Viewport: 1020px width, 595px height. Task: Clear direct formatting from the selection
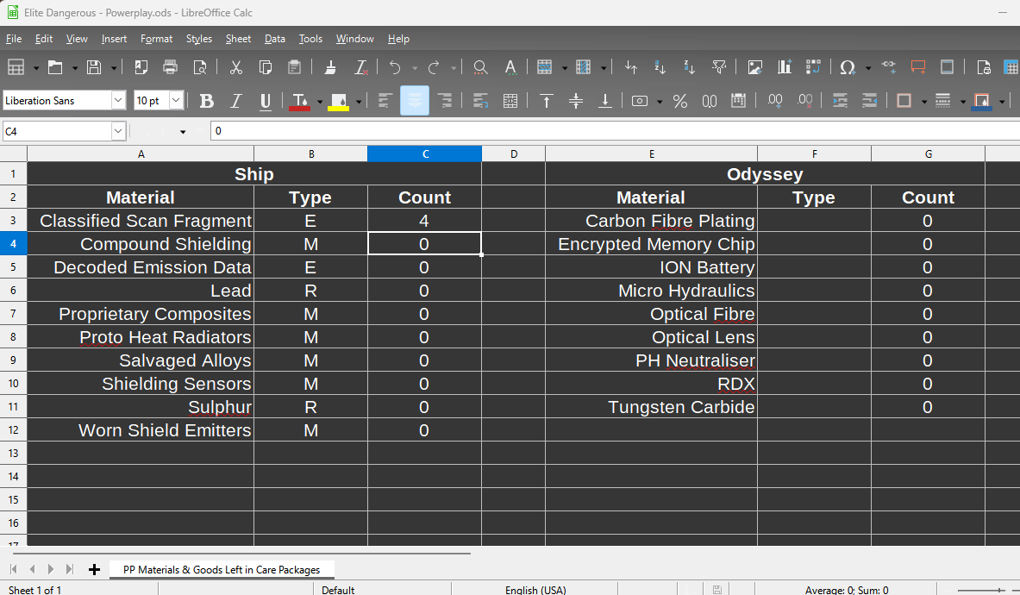pyautogui.click(x=360, y=67)
